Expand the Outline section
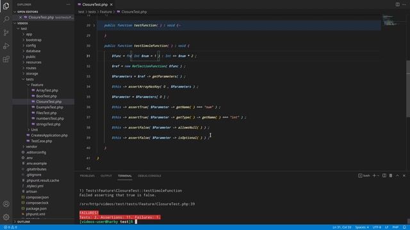The image size is (410, 230). pos(24,222)
